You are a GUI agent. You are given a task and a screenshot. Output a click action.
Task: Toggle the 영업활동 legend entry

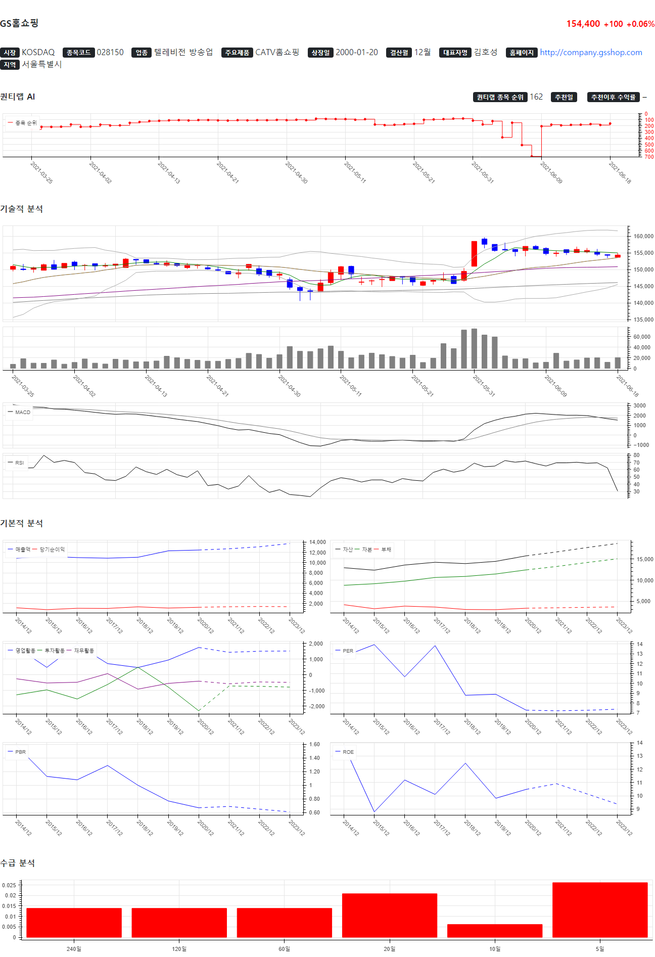[22, 651]
